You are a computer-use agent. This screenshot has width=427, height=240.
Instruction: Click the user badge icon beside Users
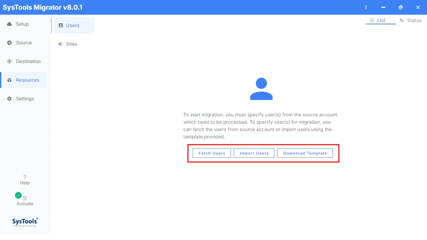pos(61,25)
